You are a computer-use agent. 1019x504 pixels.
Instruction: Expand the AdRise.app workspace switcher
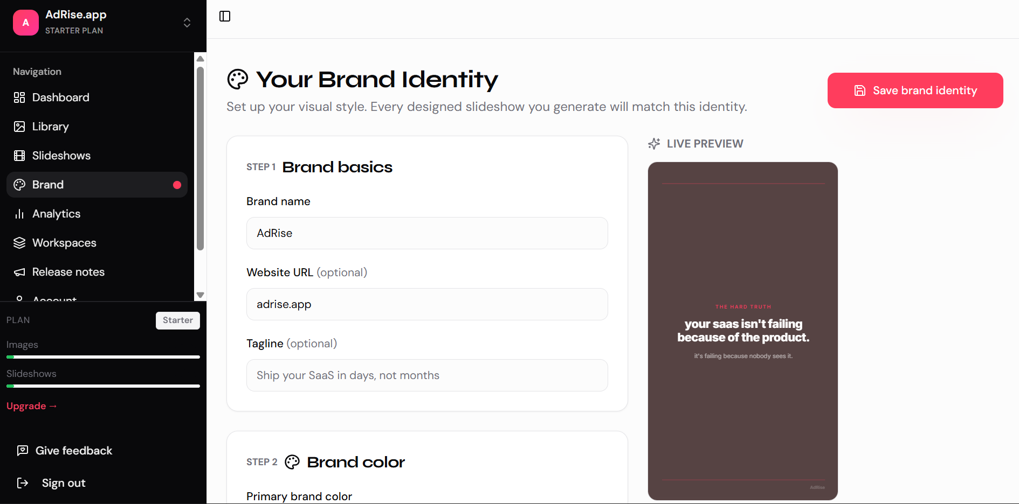tap(187, 23)
